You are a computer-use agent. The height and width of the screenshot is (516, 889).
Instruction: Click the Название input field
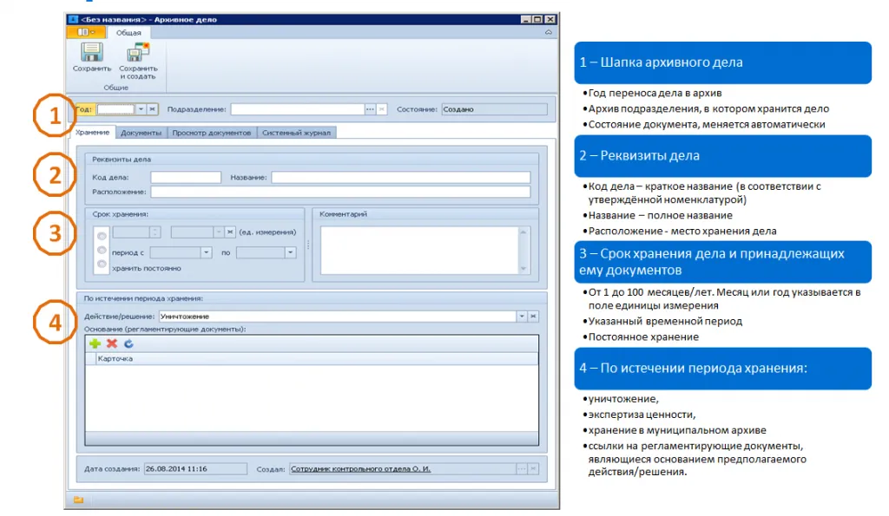[400, 177]
